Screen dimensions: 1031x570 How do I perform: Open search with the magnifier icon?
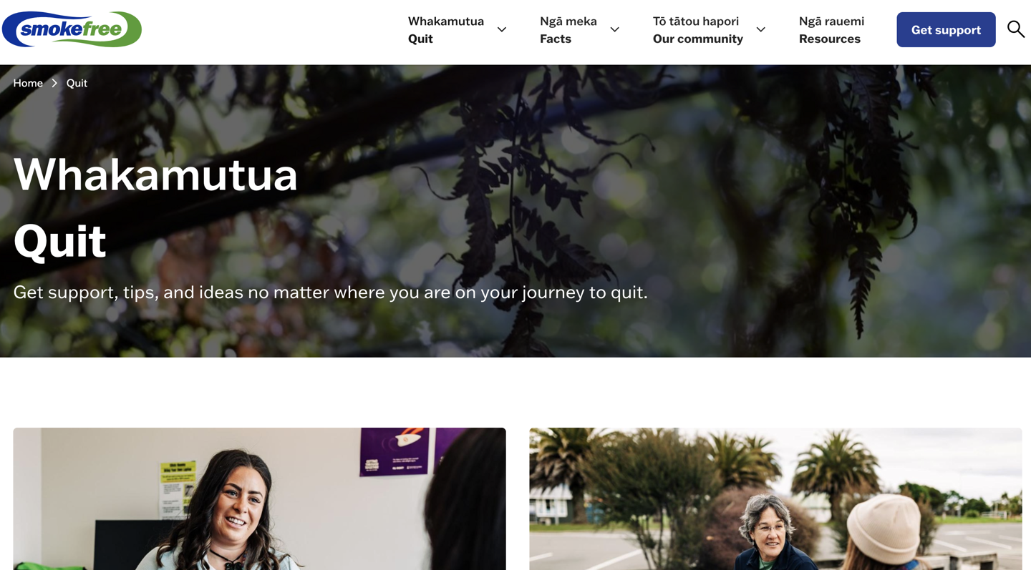[x=1015, y=29]
